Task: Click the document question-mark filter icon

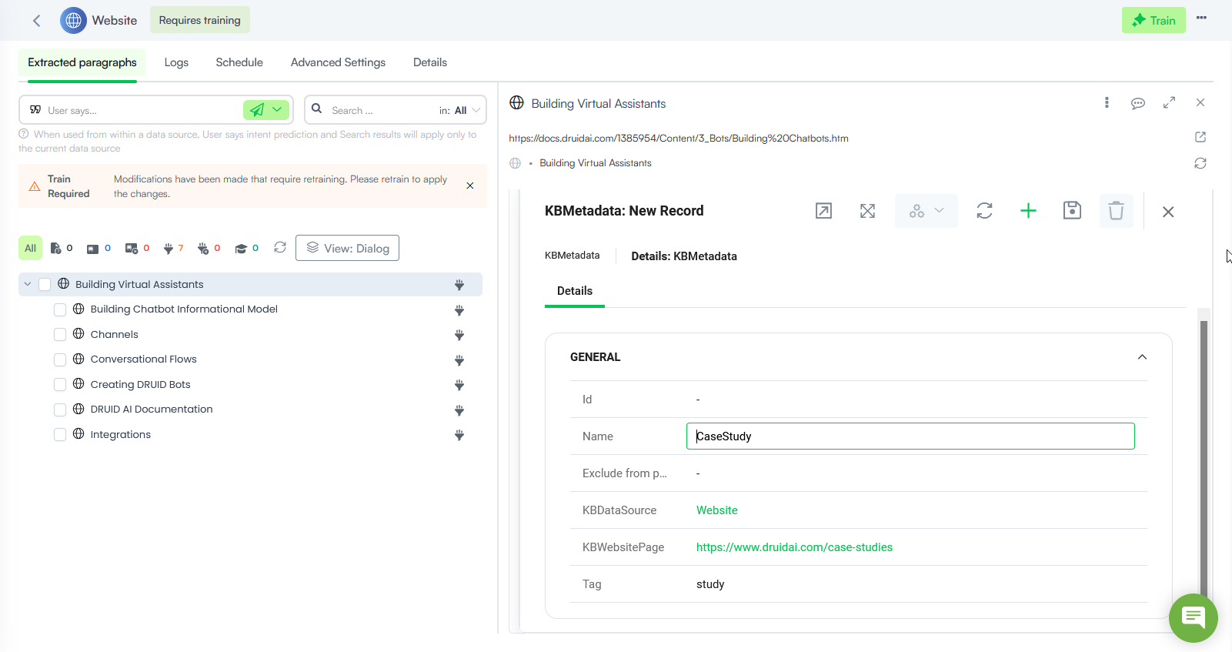Action: pyautogui.click(x=55, y=248)
